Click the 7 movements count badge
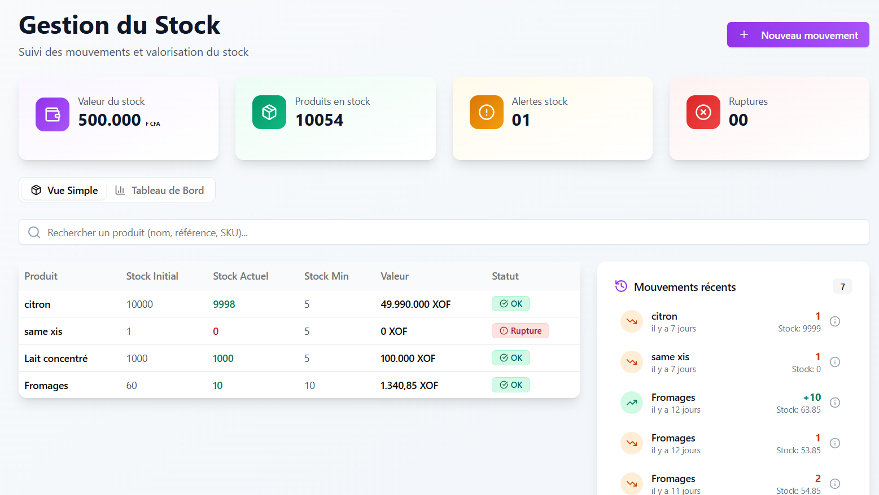 coord(842,286)
